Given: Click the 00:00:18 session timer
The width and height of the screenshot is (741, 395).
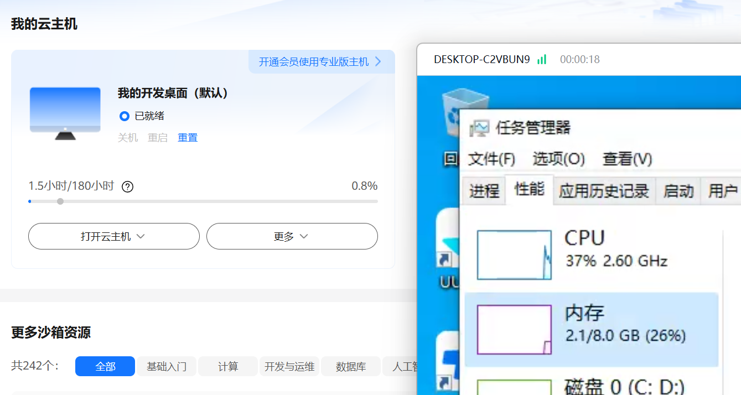Looking at the screenshot, I should pyautogui.click(x=580, y=59).
